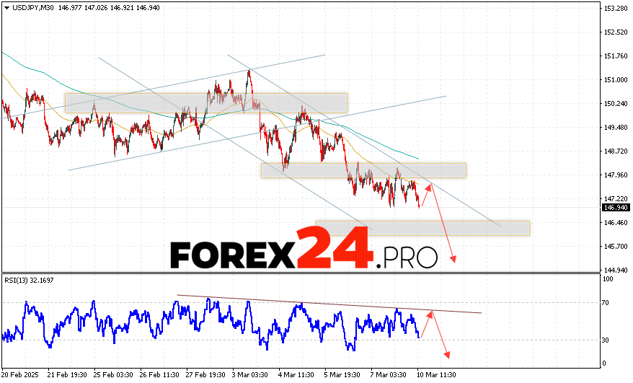633x383 pixels.
Task: Click the triangle arrow beside USDJPY,M30
Action: [x=6, y=8]
